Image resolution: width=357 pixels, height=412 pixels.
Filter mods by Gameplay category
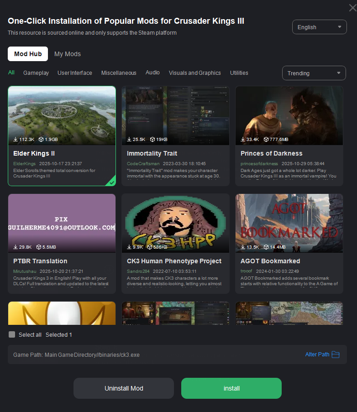pyautogui.click(x=36, y=73)
